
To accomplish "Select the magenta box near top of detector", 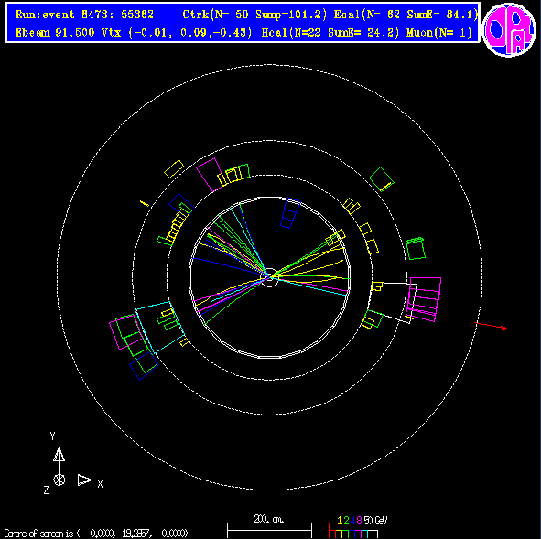I will [210, 175].
